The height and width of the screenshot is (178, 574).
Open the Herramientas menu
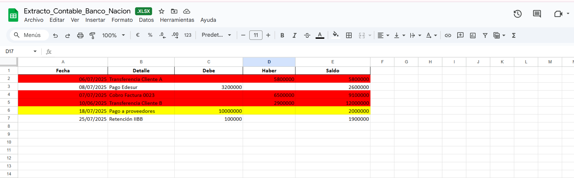click(177, 20)
